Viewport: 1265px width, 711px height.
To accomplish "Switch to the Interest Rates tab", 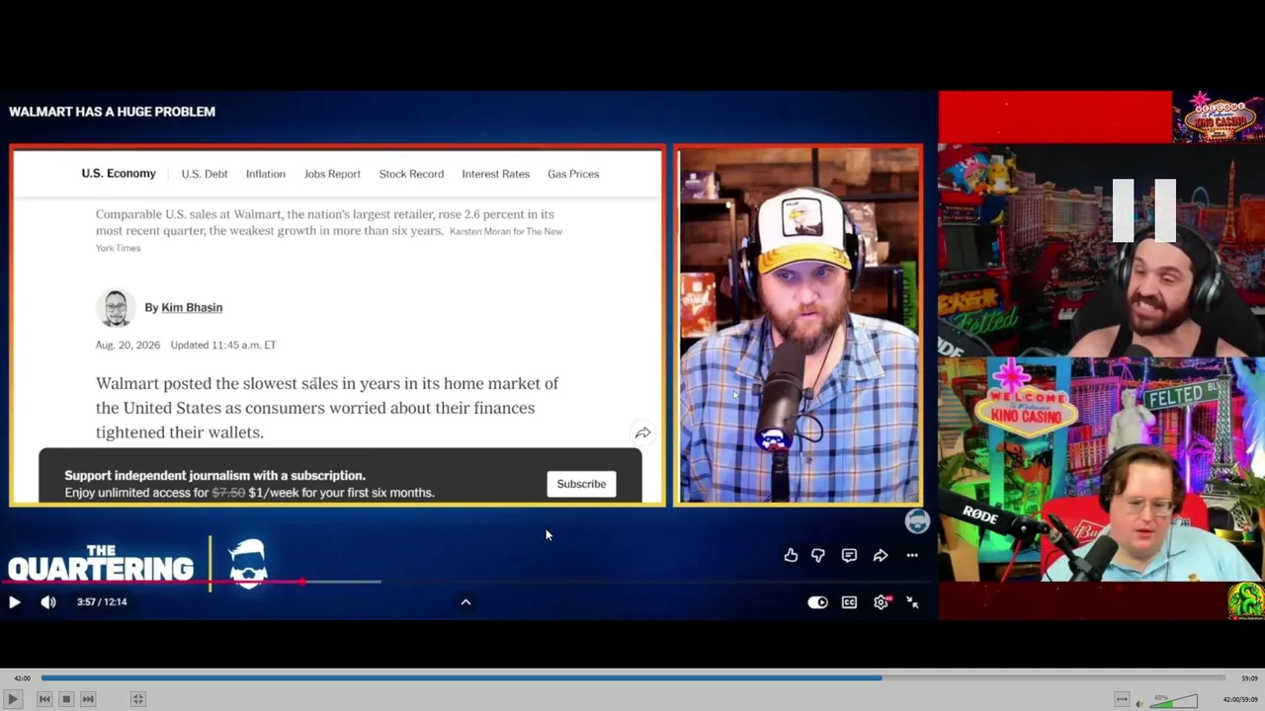I will click(495, 174).
